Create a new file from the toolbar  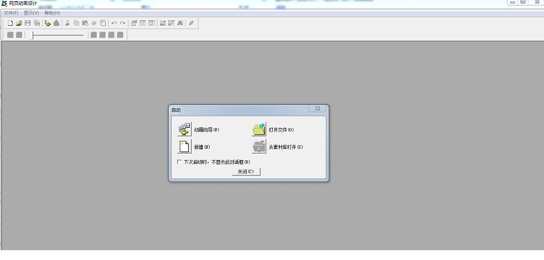(x=10, y=23)
